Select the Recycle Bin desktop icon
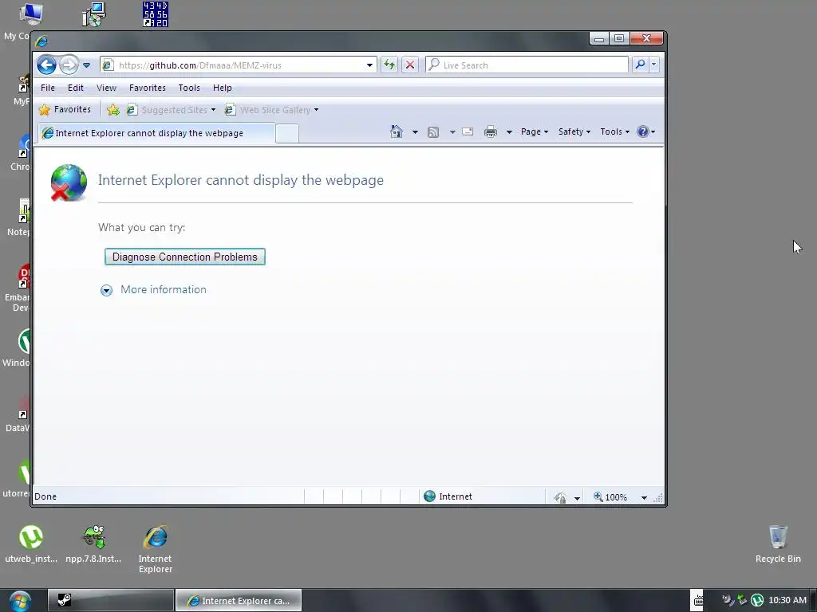Screen dimensions: 817x612 pos(778,543)
